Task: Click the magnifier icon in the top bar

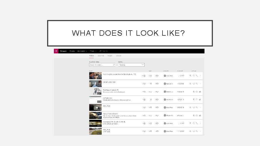Action: tap(100, 51)
